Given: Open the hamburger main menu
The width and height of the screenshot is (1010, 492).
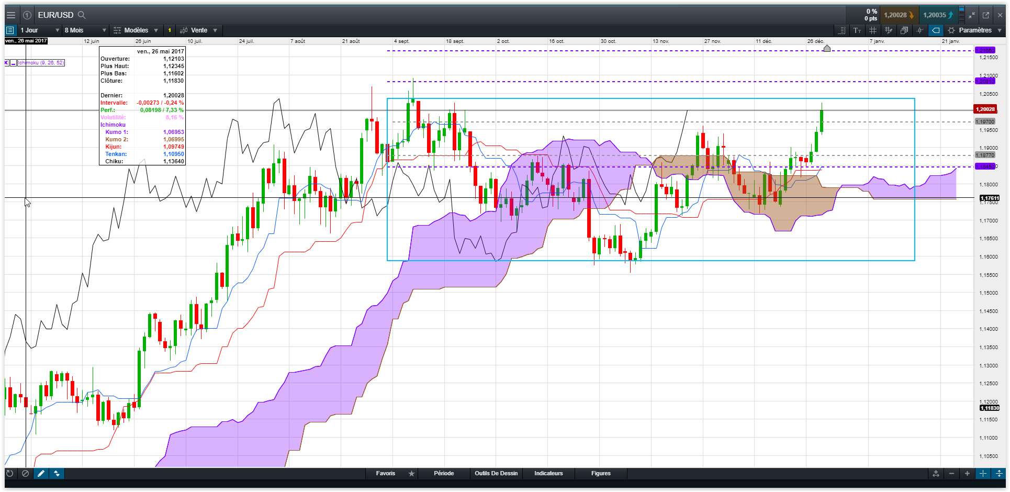Looking at the screenshot, I should 10,15.
